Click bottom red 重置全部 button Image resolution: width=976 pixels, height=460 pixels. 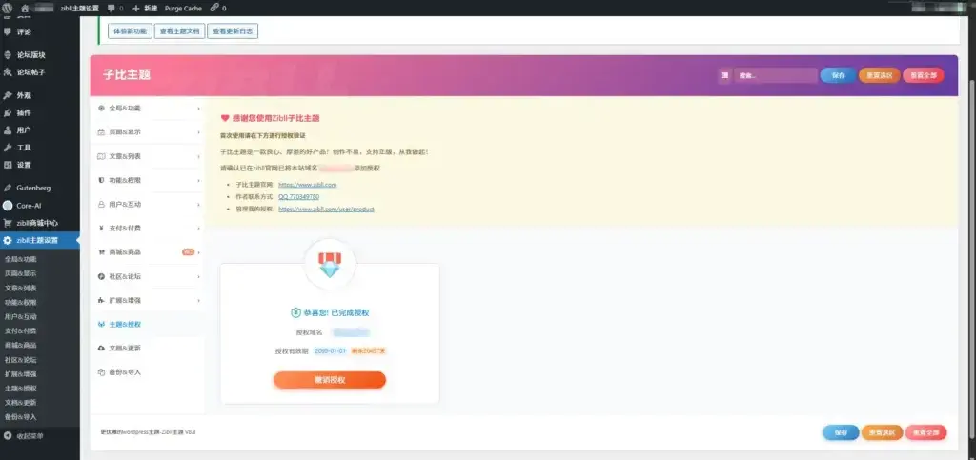926,432
